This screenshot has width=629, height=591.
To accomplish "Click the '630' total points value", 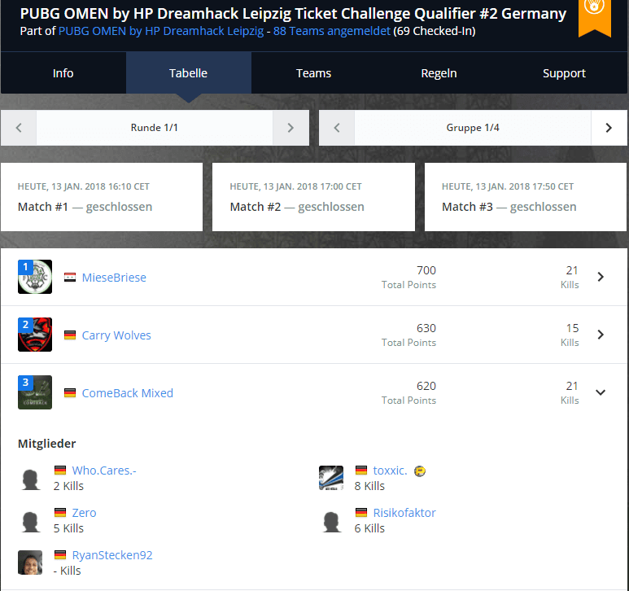I will (x=426, y=328).
